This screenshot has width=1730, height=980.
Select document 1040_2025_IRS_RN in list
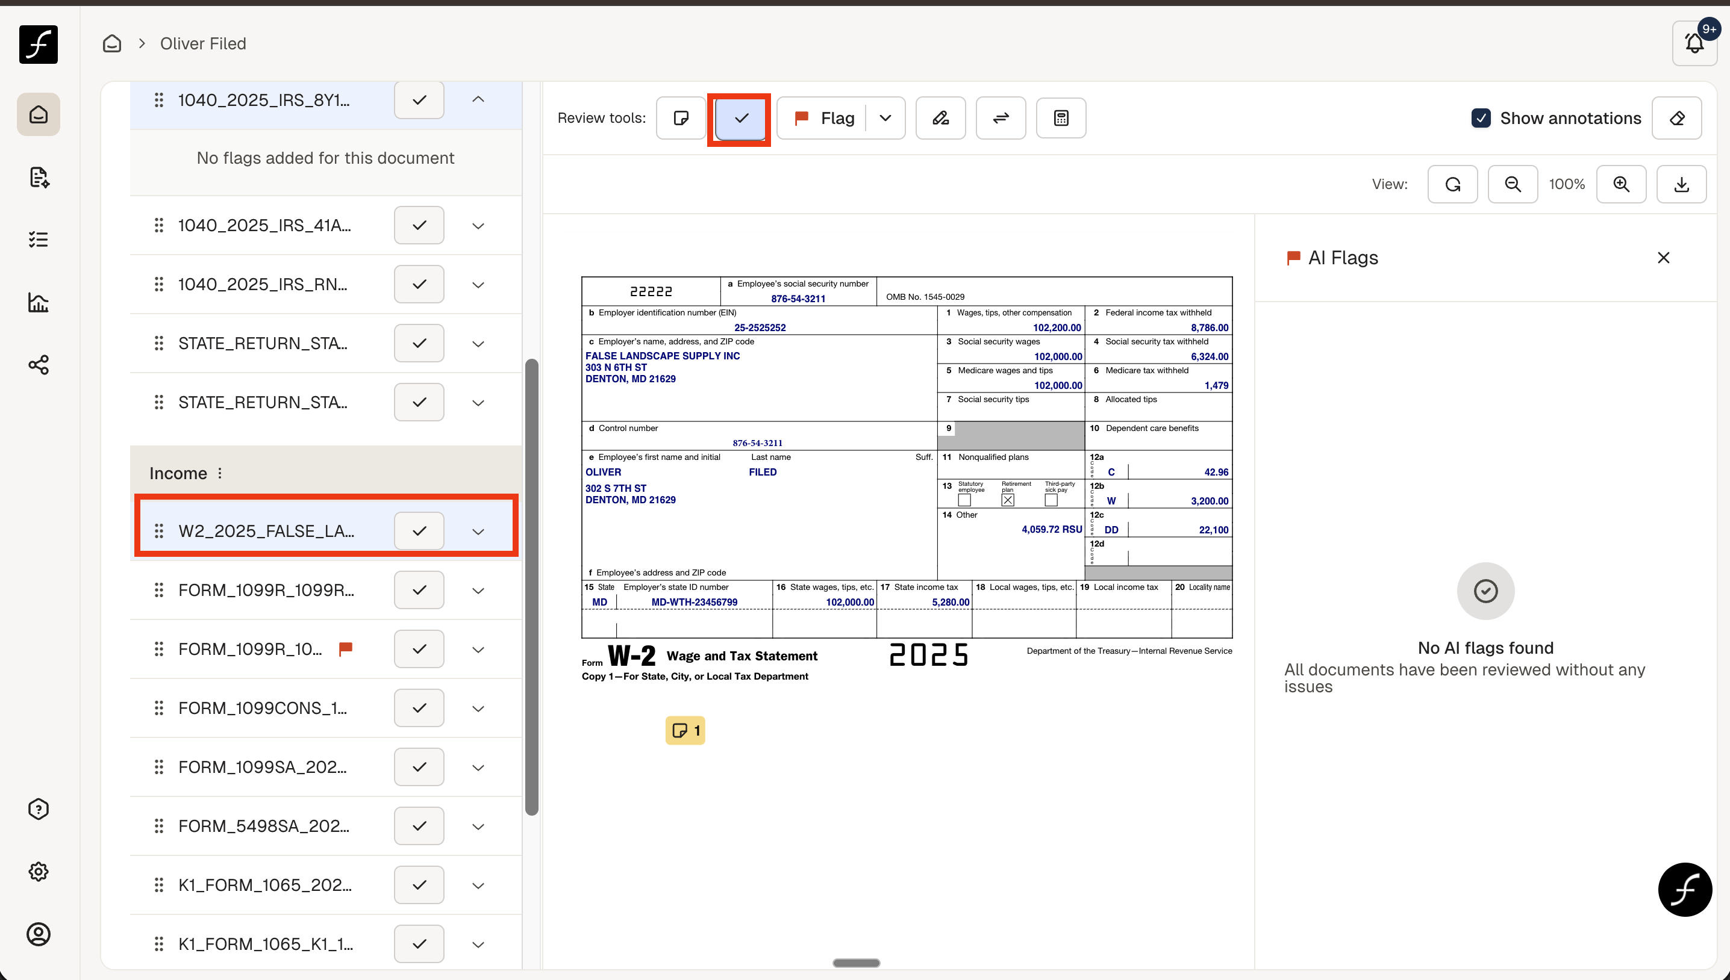263,284
